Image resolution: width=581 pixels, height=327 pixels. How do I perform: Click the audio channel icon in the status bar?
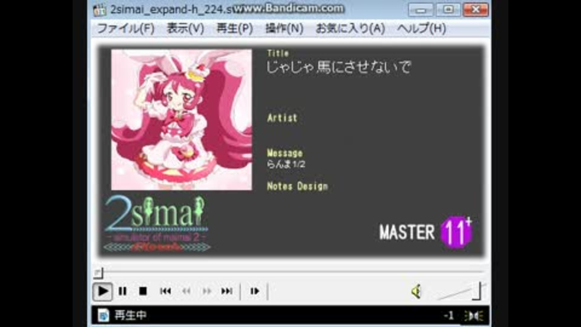[474, 316]
